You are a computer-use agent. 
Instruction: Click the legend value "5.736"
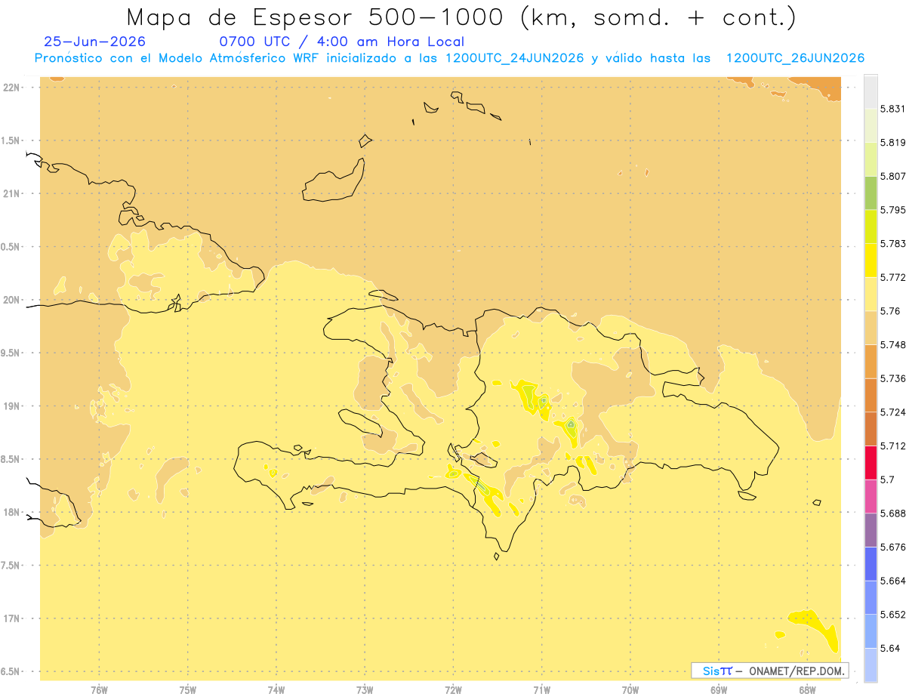tap(892, 378)
